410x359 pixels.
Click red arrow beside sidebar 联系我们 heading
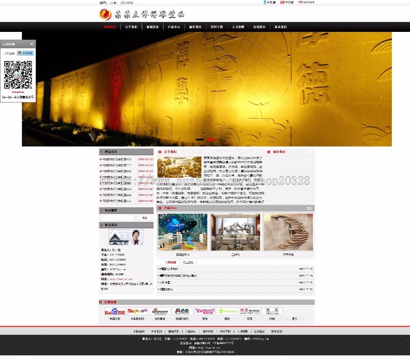click(x=102, y=225)
